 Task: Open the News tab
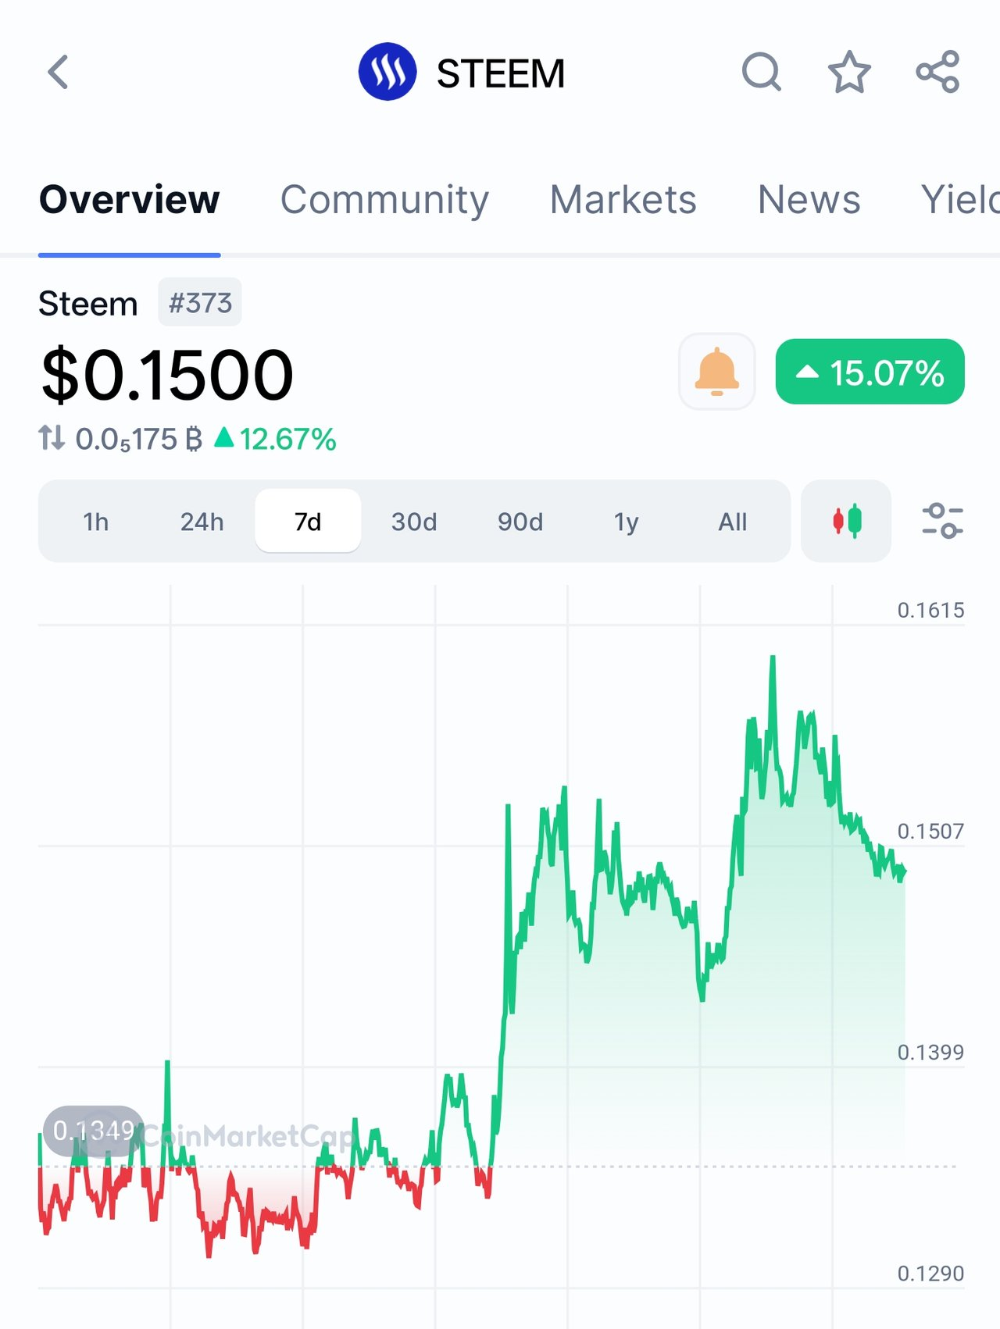[809, 200]
